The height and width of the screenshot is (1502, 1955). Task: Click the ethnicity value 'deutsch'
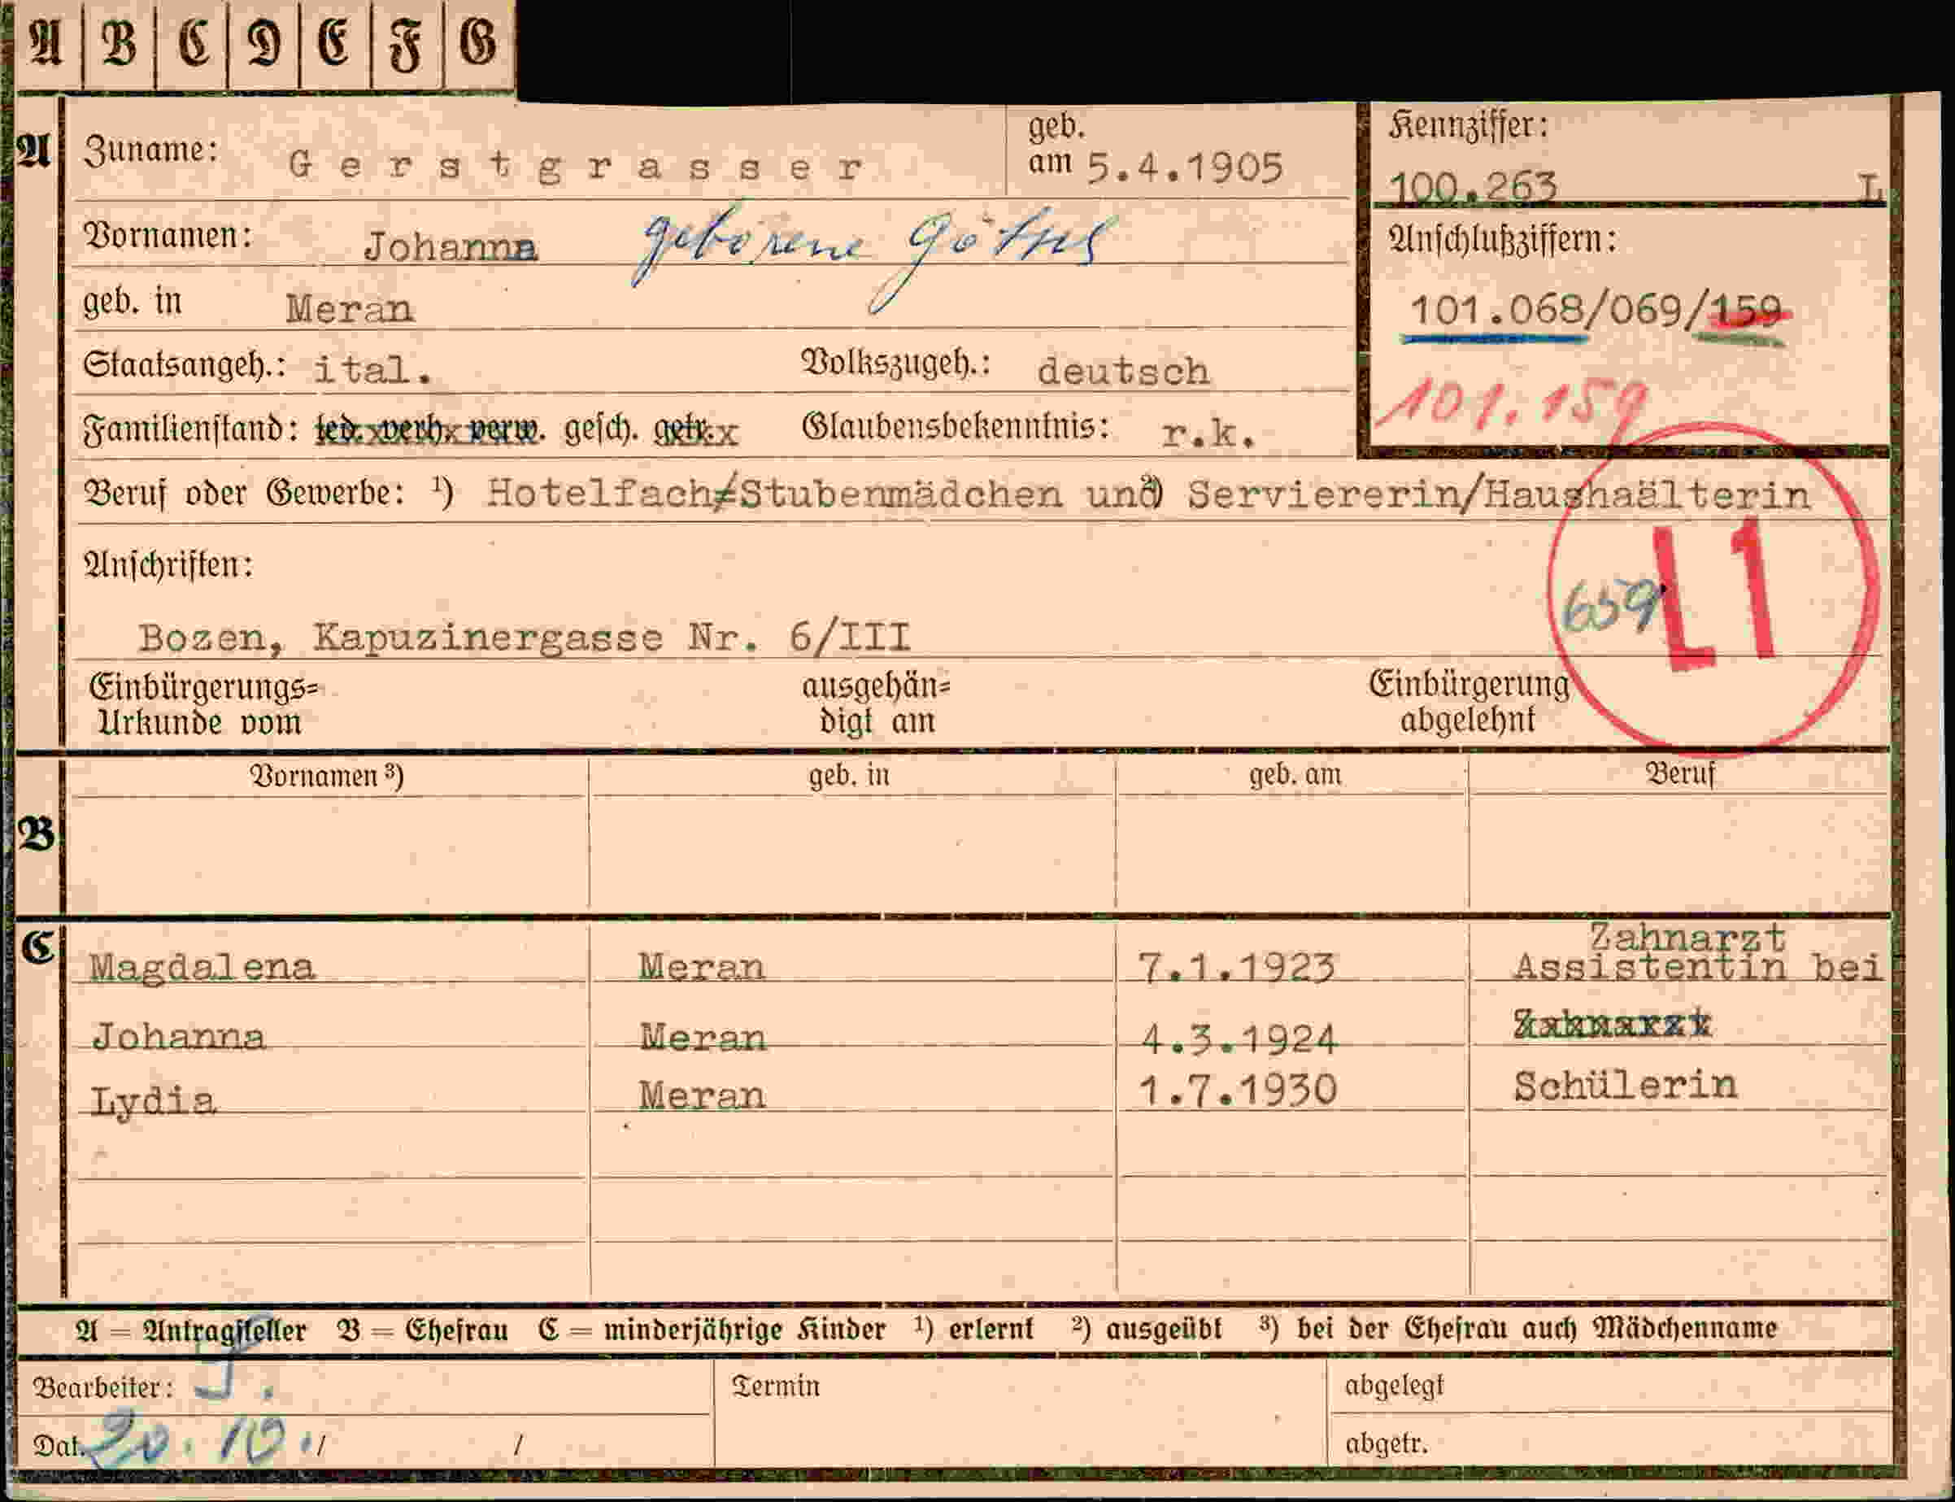(1123, 371)
